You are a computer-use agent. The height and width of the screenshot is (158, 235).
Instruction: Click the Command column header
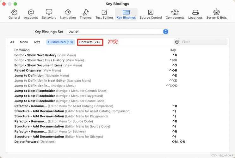coord(22,50)
